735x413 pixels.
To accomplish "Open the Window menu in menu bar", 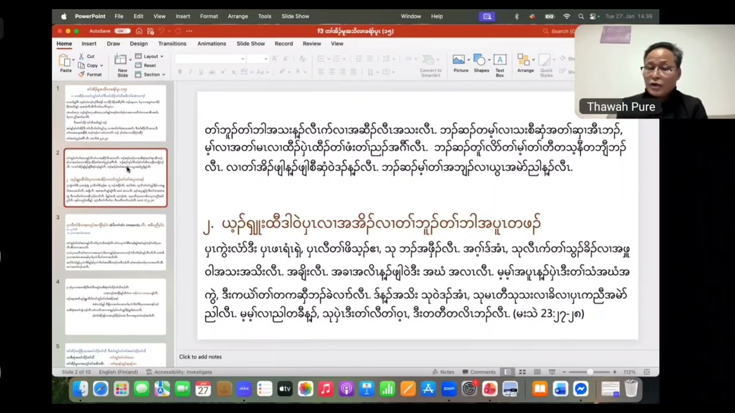I will click(x=411, y=16).
